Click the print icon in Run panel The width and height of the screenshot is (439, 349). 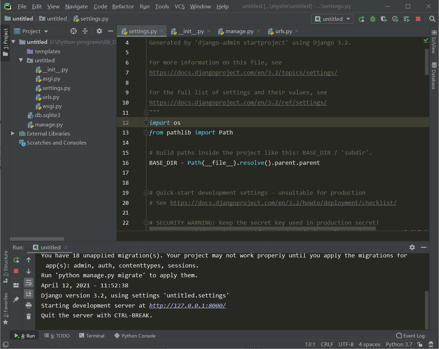pos(29,305)
